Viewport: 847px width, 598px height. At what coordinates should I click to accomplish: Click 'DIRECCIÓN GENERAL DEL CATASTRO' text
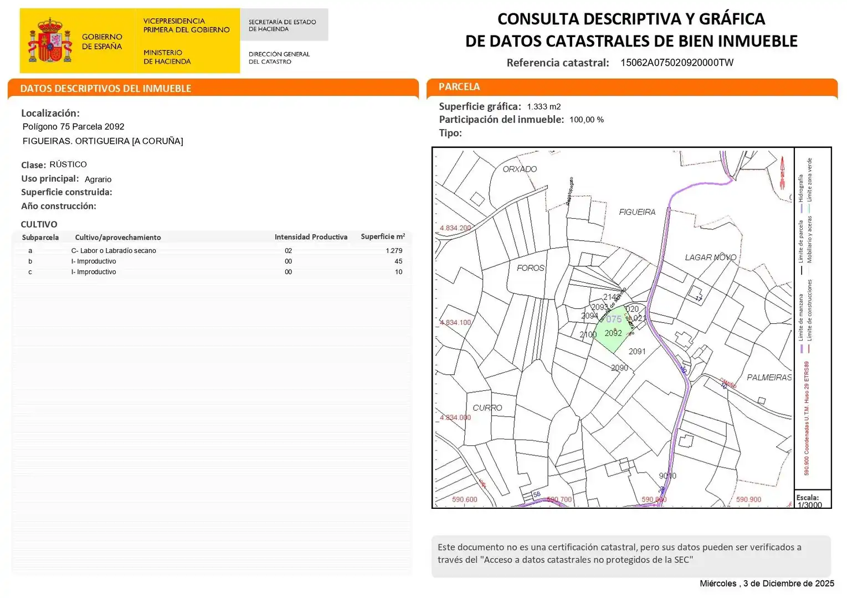tap(279, 58)
